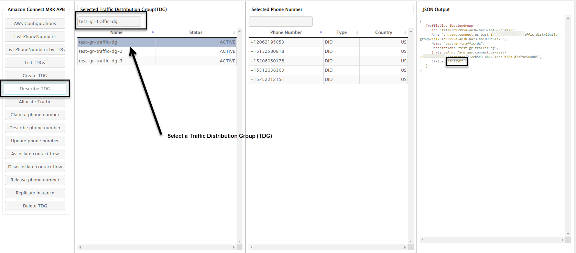The height and width of the screenshot is (253, 576).
Task: Sort phone table by Type column
Action: point(341,33)
